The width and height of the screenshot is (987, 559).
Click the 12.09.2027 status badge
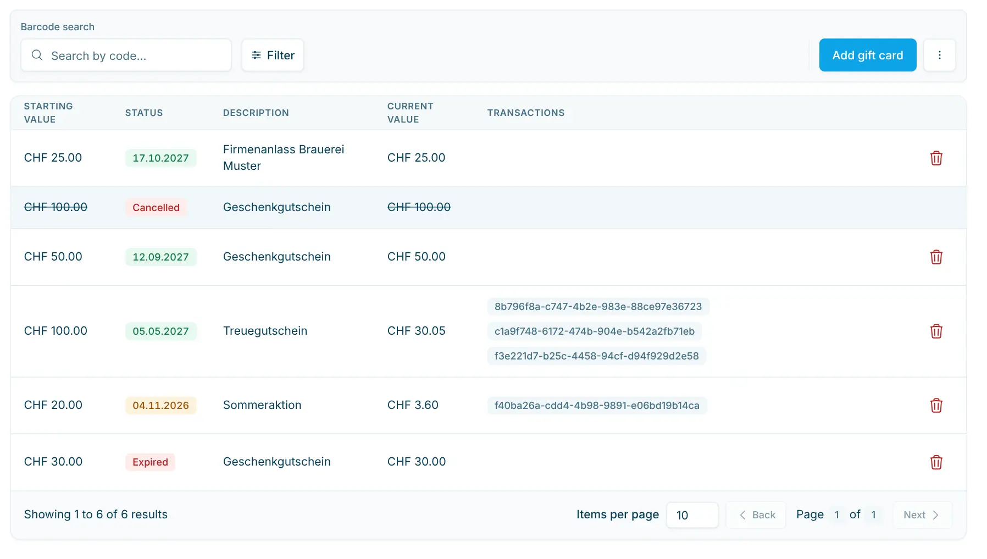[160, 257]
